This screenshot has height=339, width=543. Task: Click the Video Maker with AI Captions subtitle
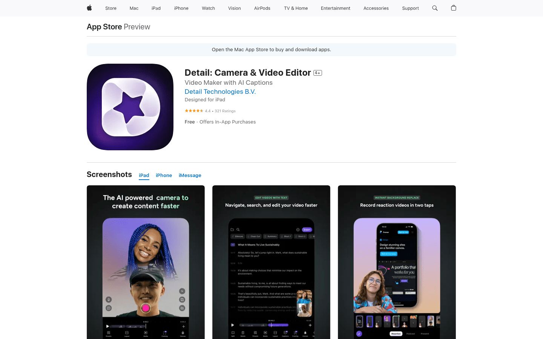pos(229,82)
